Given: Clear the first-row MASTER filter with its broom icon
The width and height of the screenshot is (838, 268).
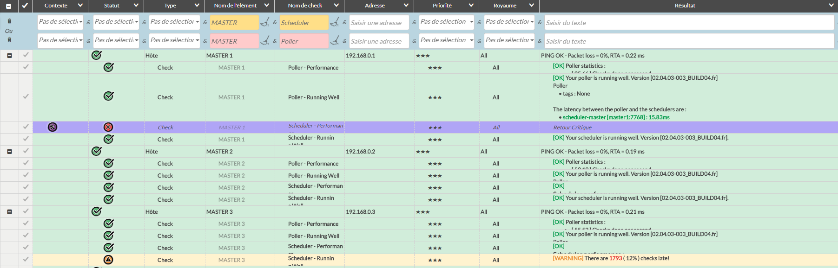Looking at the screenshot, I should [x=264, y=22].
